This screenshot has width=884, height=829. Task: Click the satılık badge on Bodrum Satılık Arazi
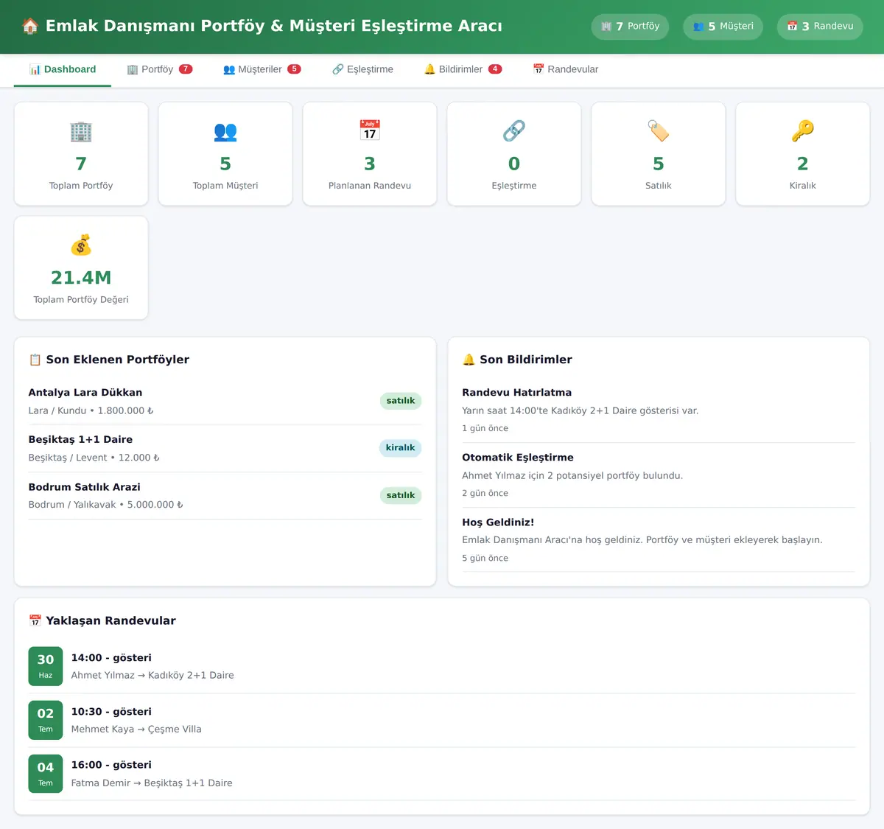[401, 495]
